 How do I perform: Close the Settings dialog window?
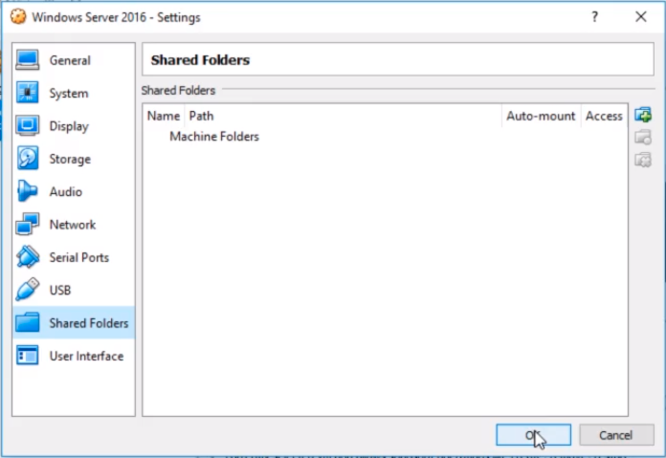click(x=641, y=17)
